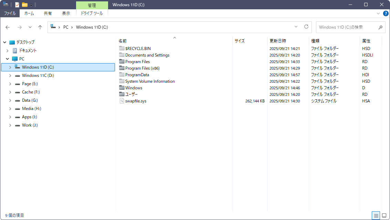390x220 pixels.
Task: Select Data (G:) drive in tree
Action: (x=30, y=100)
